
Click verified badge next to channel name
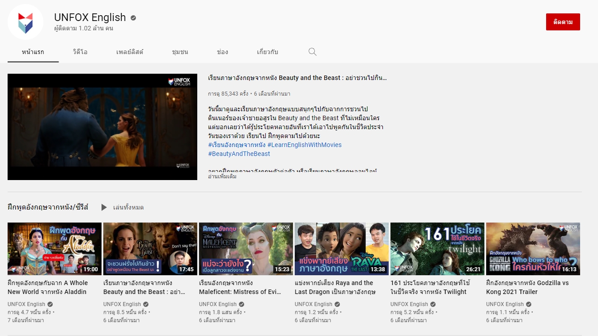(x=133, y=18)
